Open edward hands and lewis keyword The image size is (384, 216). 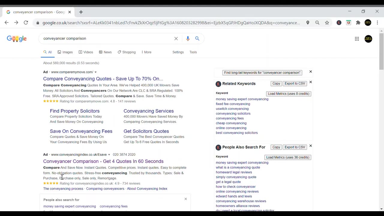click(234, 196)
